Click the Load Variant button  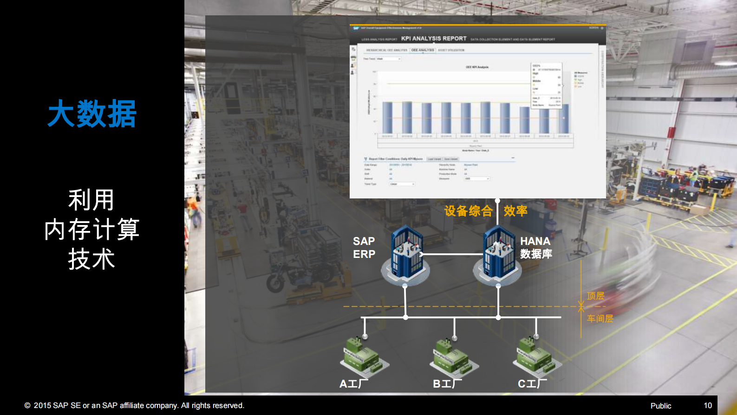click(x=434, y=159)
